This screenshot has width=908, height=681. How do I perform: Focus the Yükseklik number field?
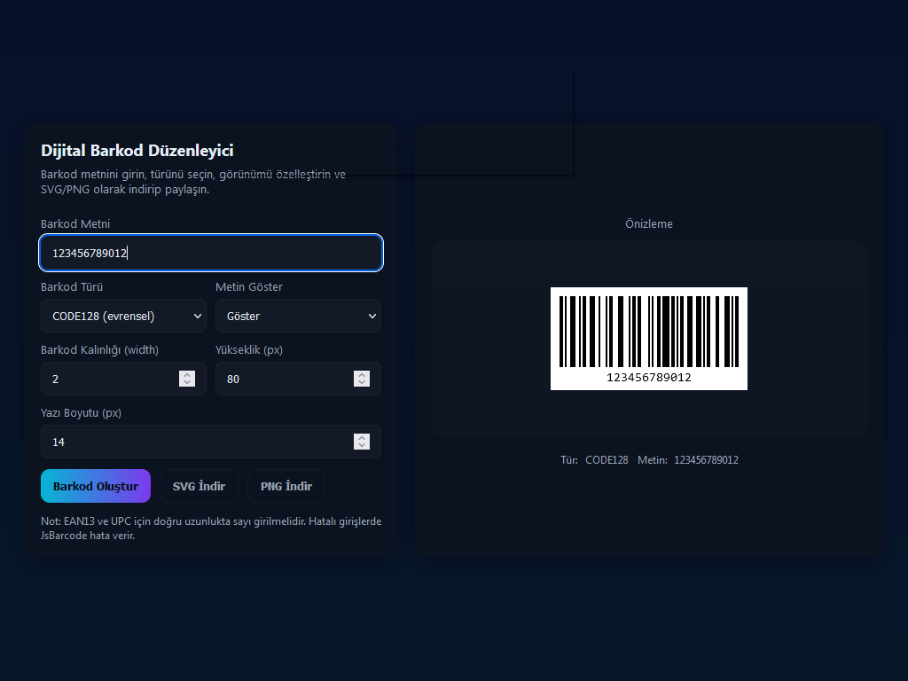(281, 379)
